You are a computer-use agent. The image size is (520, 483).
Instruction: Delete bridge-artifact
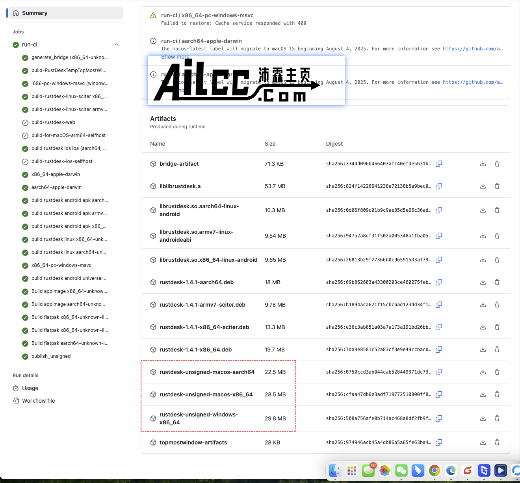497,164
